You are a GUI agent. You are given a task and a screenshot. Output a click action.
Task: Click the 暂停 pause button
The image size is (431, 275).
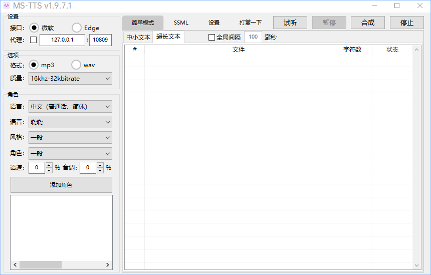click(x=329, y=23)
